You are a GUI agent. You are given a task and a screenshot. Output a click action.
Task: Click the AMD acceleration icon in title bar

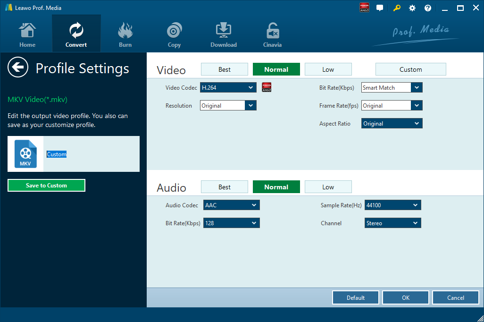tap(364, 8)
